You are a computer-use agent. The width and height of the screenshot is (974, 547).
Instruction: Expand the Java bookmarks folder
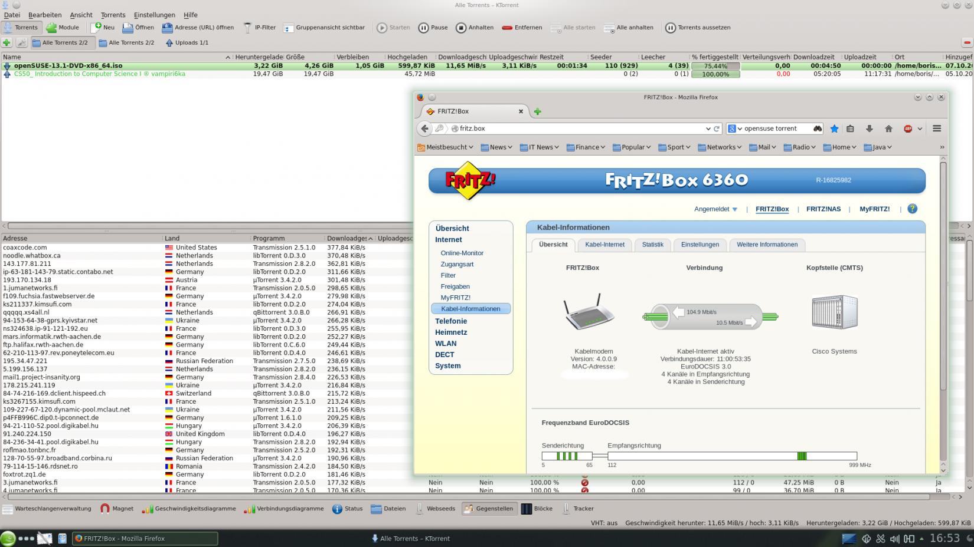pos(877,147)
